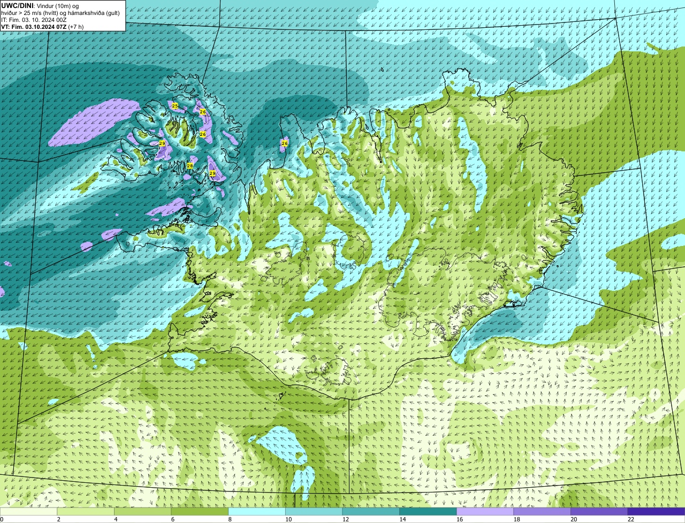This screenshot has height=523, width=685.
Task: Click the legend scale label "12"
Action: pos(345,519)
